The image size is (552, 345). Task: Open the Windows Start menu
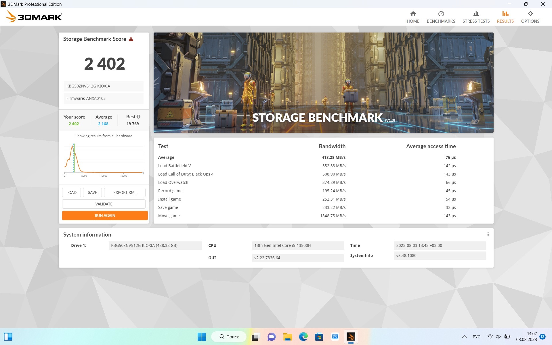(202, 337)
